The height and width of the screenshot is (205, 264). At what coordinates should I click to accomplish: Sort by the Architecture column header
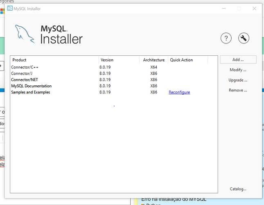point(154,60)
